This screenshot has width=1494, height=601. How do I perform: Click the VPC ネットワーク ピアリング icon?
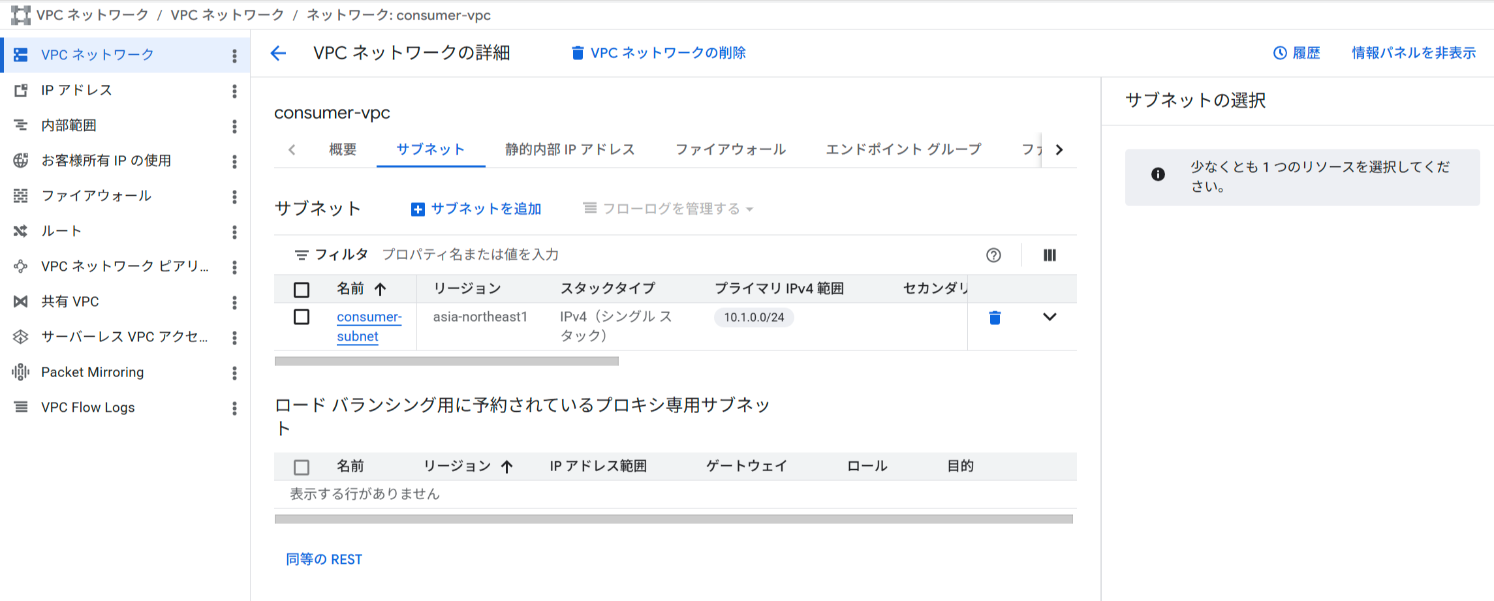coord(20,266)
